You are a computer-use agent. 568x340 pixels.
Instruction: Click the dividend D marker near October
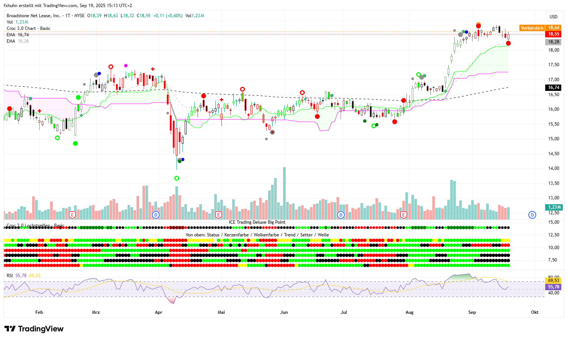(532, 215)
